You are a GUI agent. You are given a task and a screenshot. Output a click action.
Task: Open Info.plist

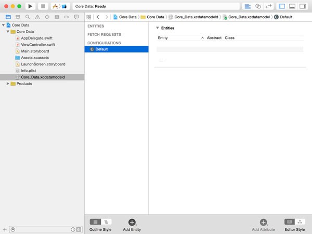42,71
